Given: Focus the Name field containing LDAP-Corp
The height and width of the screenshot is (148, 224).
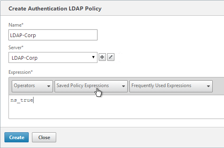Looking at the screenshot, I should click(53, 35).
